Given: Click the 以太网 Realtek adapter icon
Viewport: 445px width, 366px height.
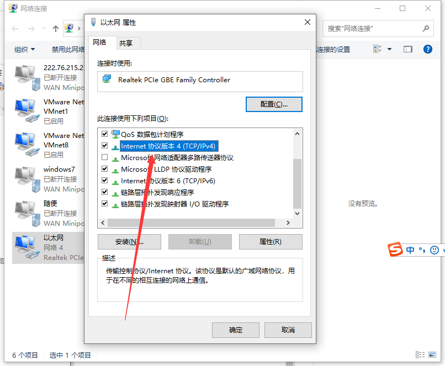Looking at the screenshot, I should coord(27,247).
